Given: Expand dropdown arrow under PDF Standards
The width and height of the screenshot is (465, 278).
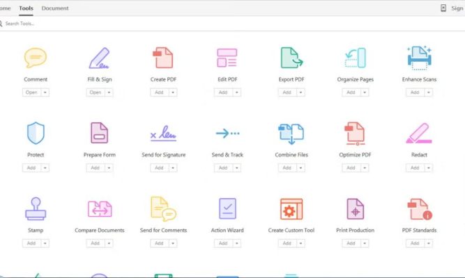Looking at the screenshot, I should click(430, 243).
